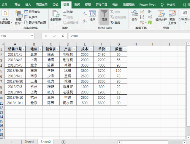Switch to the 开始 (Home) tab
Viewport: 190px width, 144px height.
(17, 5)
